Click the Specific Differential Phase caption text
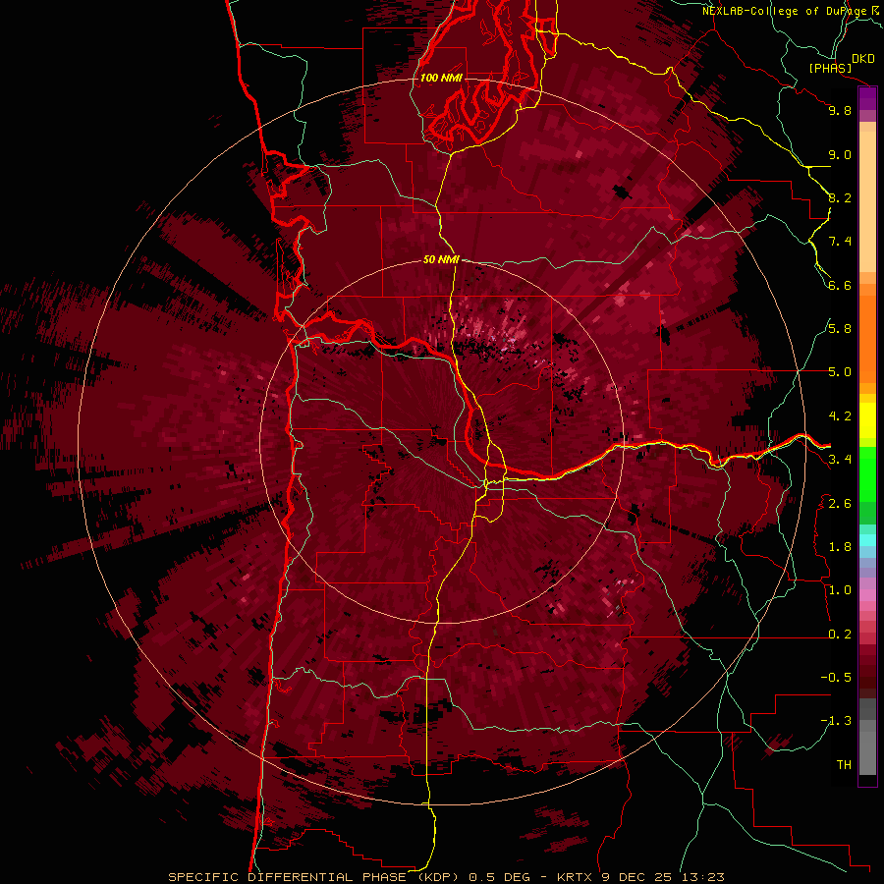Image resolution: width=884 pixels, height=884 pixels. [446, 877]
